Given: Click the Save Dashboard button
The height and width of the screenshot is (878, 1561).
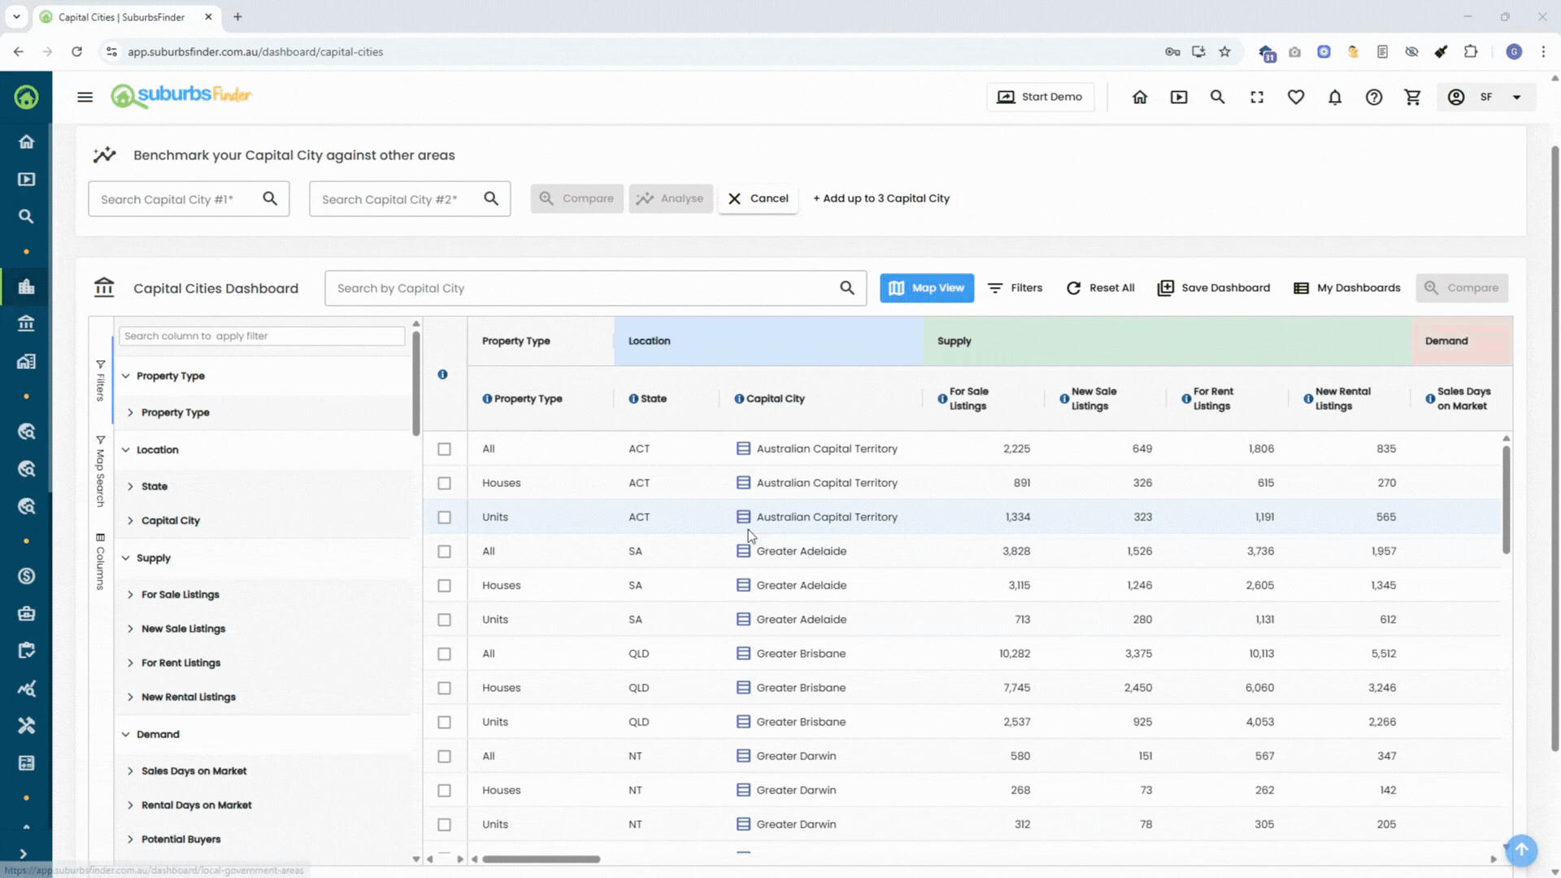Looking at the screenshot, I should 1213,288.
